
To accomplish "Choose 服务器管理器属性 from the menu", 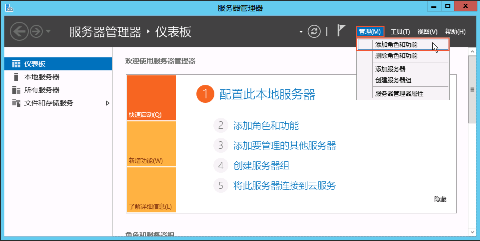I will [403, 94].
